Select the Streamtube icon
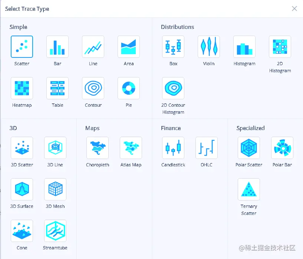The image size is (303, 259). (x=55, y=231)
